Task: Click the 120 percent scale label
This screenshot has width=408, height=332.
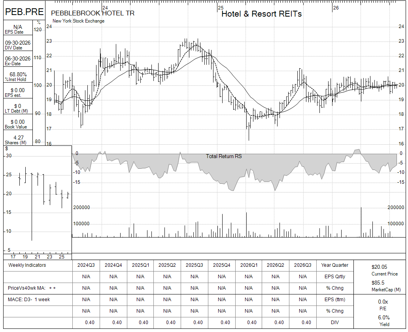Action: point(38,29)
